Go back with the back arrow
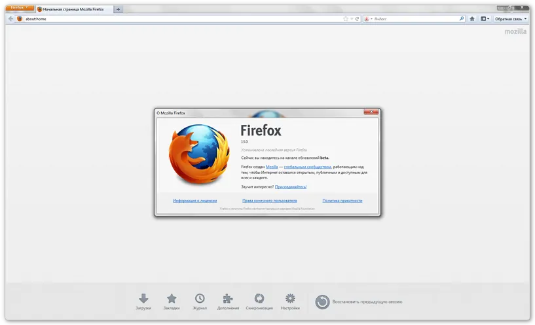This screenshot has width=535, height=325. point(10,19)
